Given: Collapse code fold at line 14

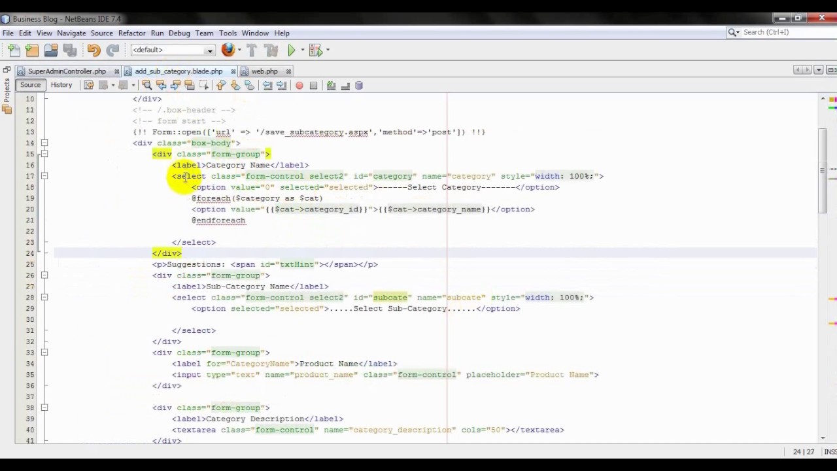Looking at the screenshot, I should click(x=44, y=143).
